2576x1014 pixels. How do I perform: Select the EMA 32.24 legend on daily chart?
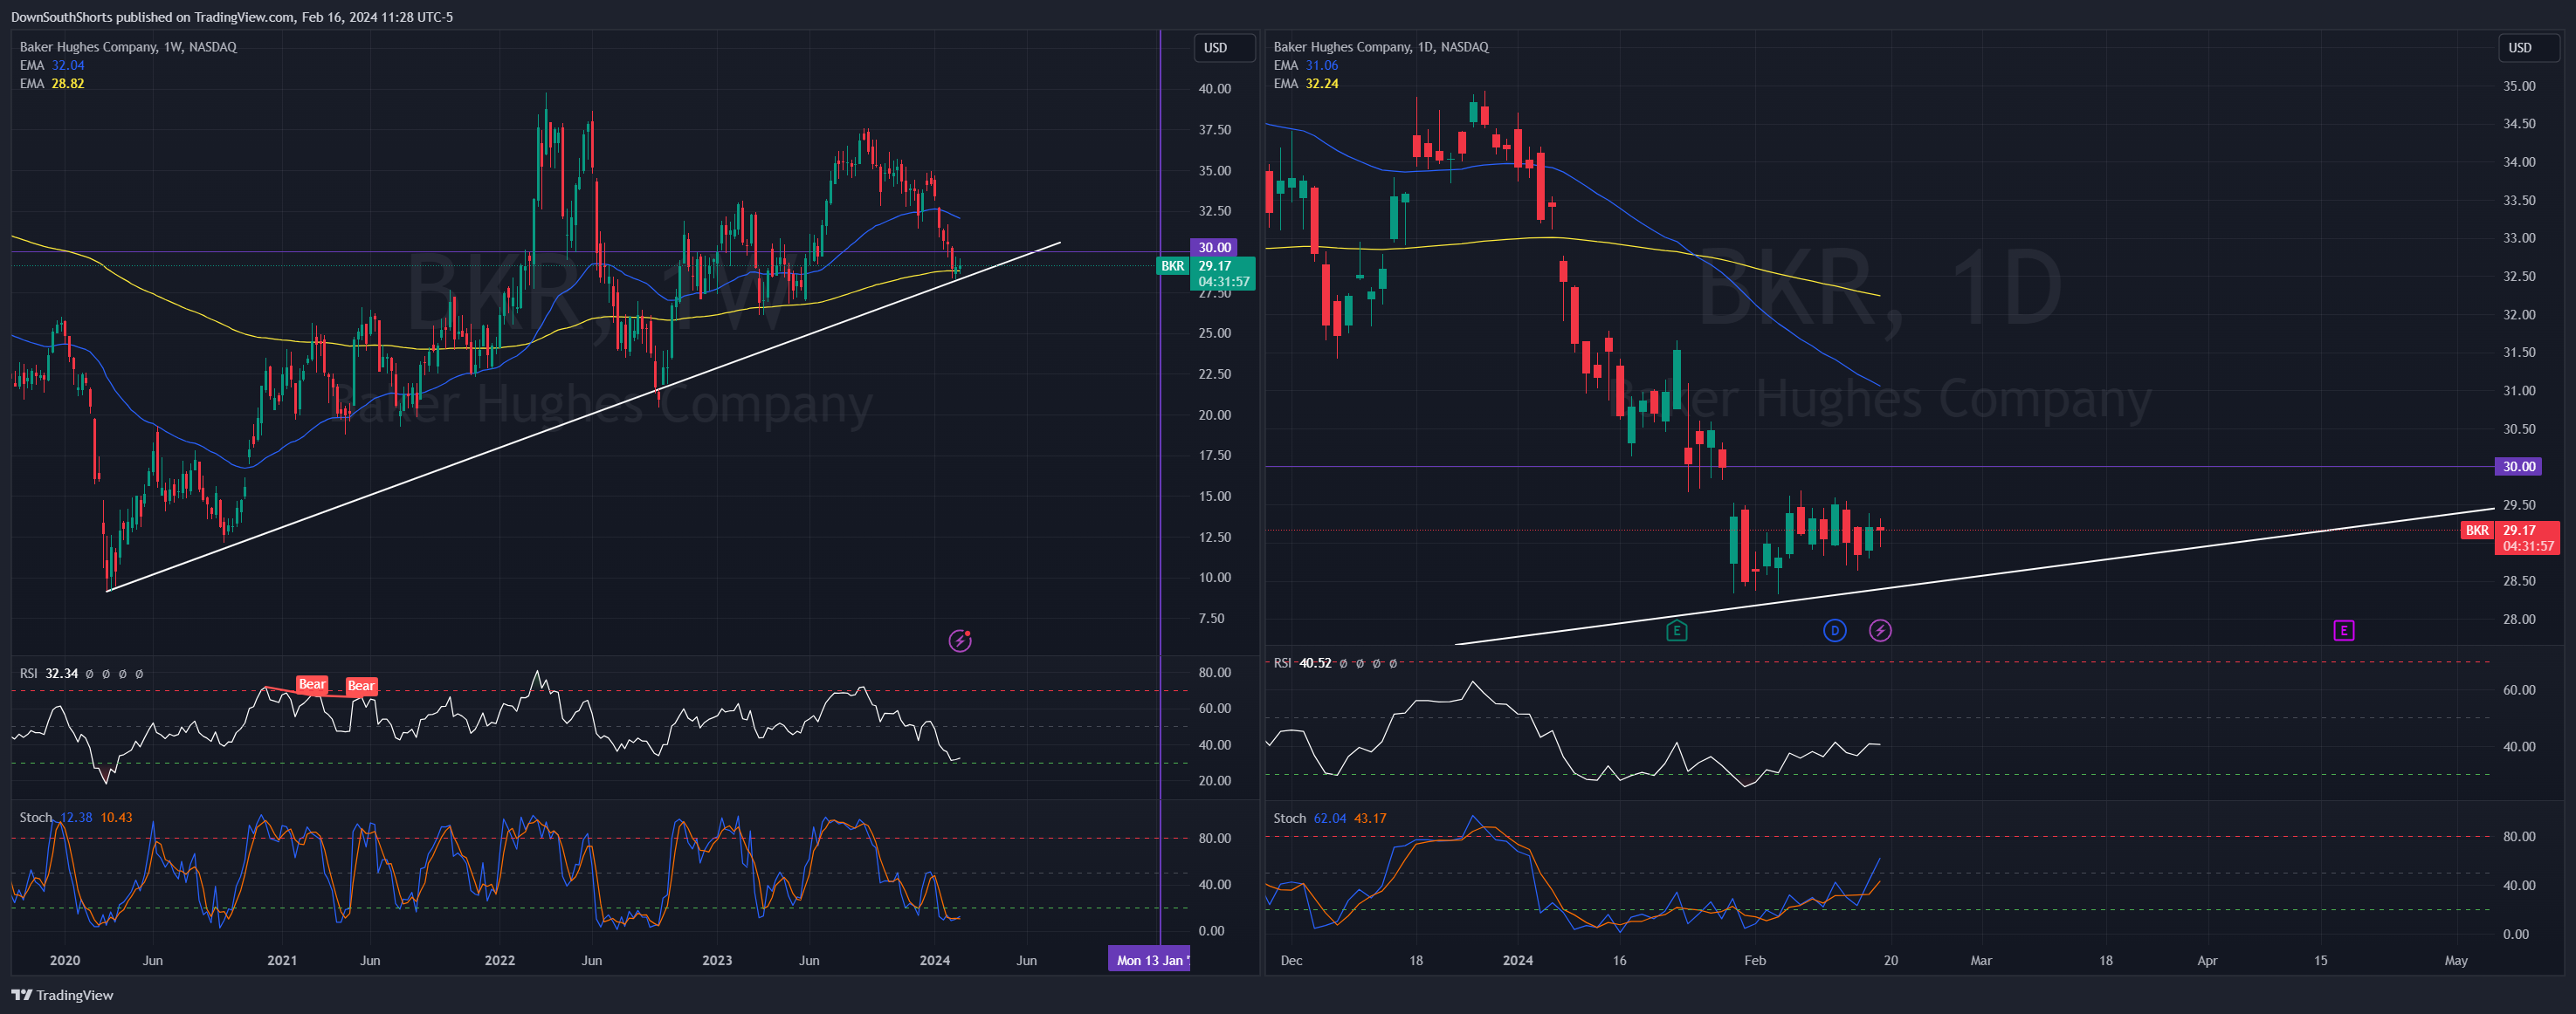click(1305, 83)
